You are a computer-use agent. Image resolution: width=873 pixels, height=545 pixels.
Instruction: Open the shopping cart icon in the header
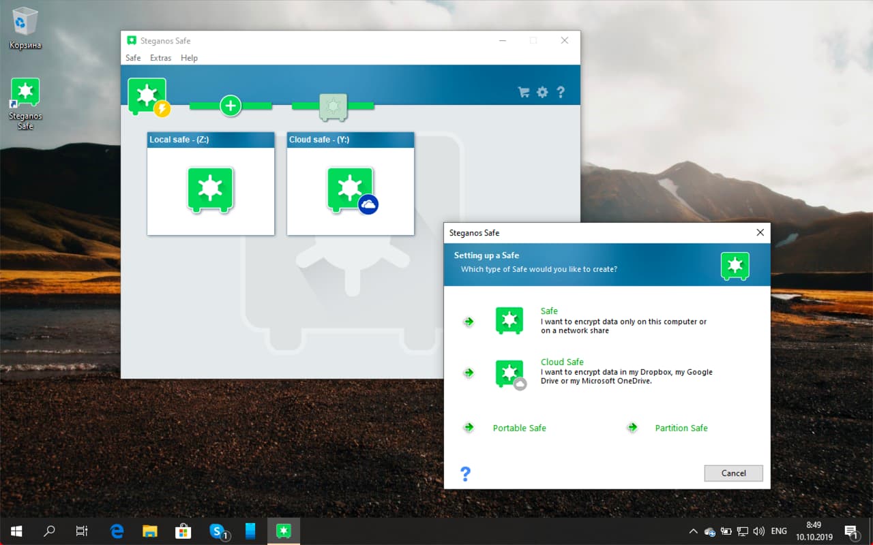pos(524,92)
